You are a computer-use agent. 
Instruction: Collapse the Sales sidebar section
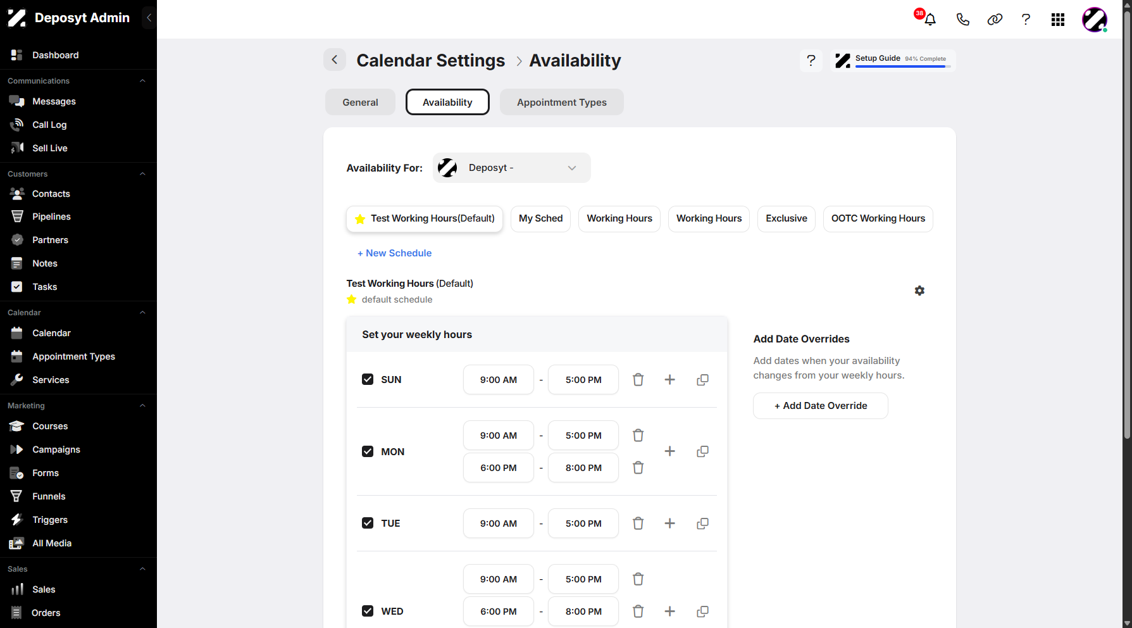(142, 569)
